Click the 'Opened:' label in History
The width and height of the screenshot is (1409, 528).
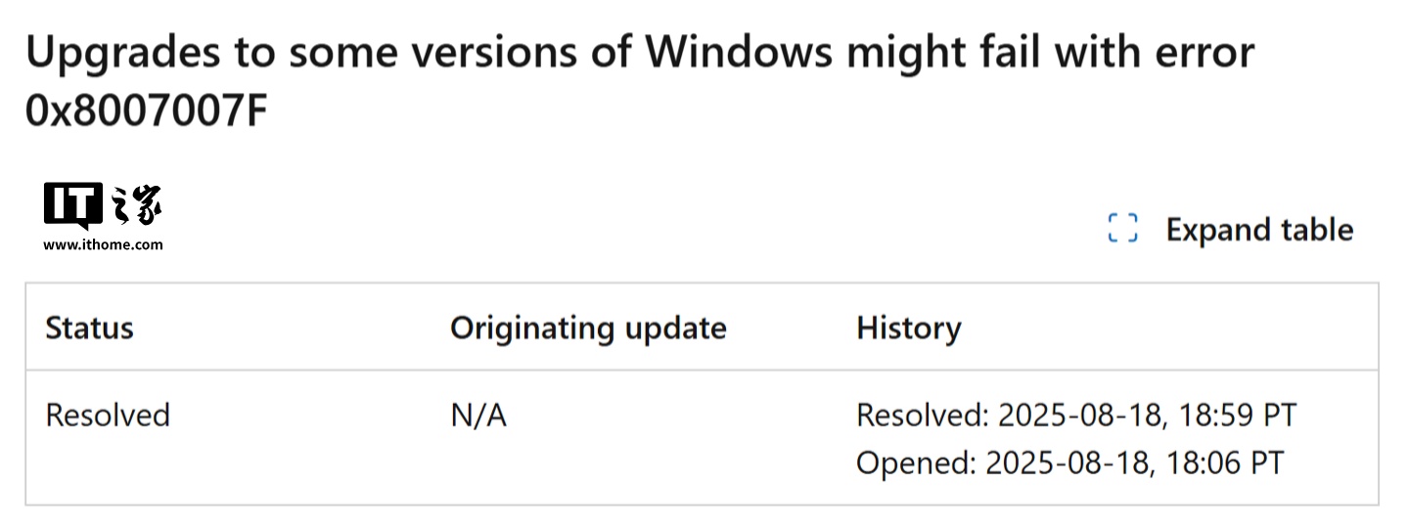click(915, 462)
